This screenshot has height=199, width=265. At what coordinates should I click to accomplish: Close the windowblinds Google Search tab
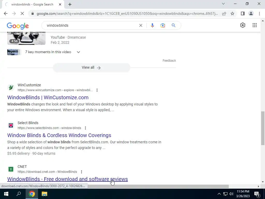pos(60,4)
